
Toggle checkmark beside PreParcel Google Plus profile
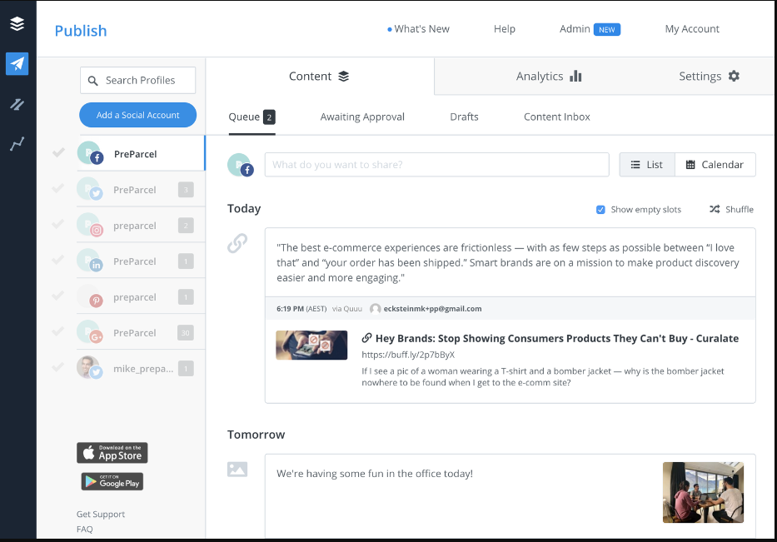(x=58, y=331)
